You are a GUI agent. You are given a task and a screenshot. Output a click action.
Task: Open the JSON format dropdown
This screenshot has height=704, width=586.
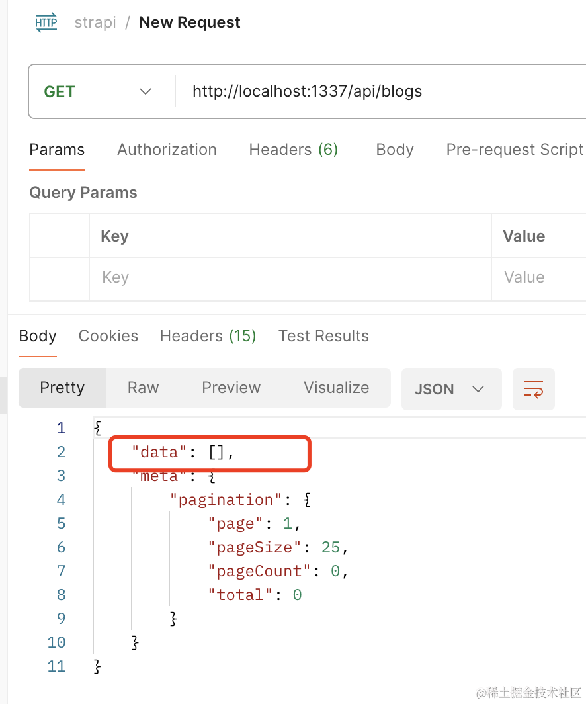pyautogui.click(x=451, y=389)
